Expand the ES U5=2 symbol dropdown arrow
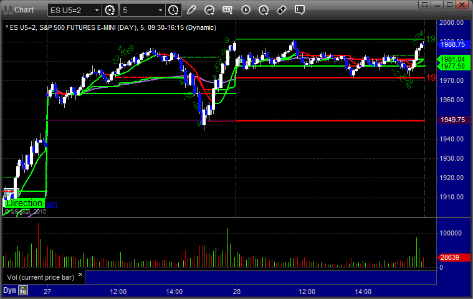473x299 pixels. coord(97,10)
